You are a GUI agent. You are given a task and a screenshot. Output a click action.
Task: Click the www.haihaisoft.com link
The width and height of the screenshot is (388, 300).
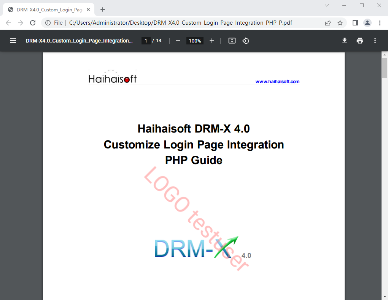pyautogui.click(x=277, y=82)
